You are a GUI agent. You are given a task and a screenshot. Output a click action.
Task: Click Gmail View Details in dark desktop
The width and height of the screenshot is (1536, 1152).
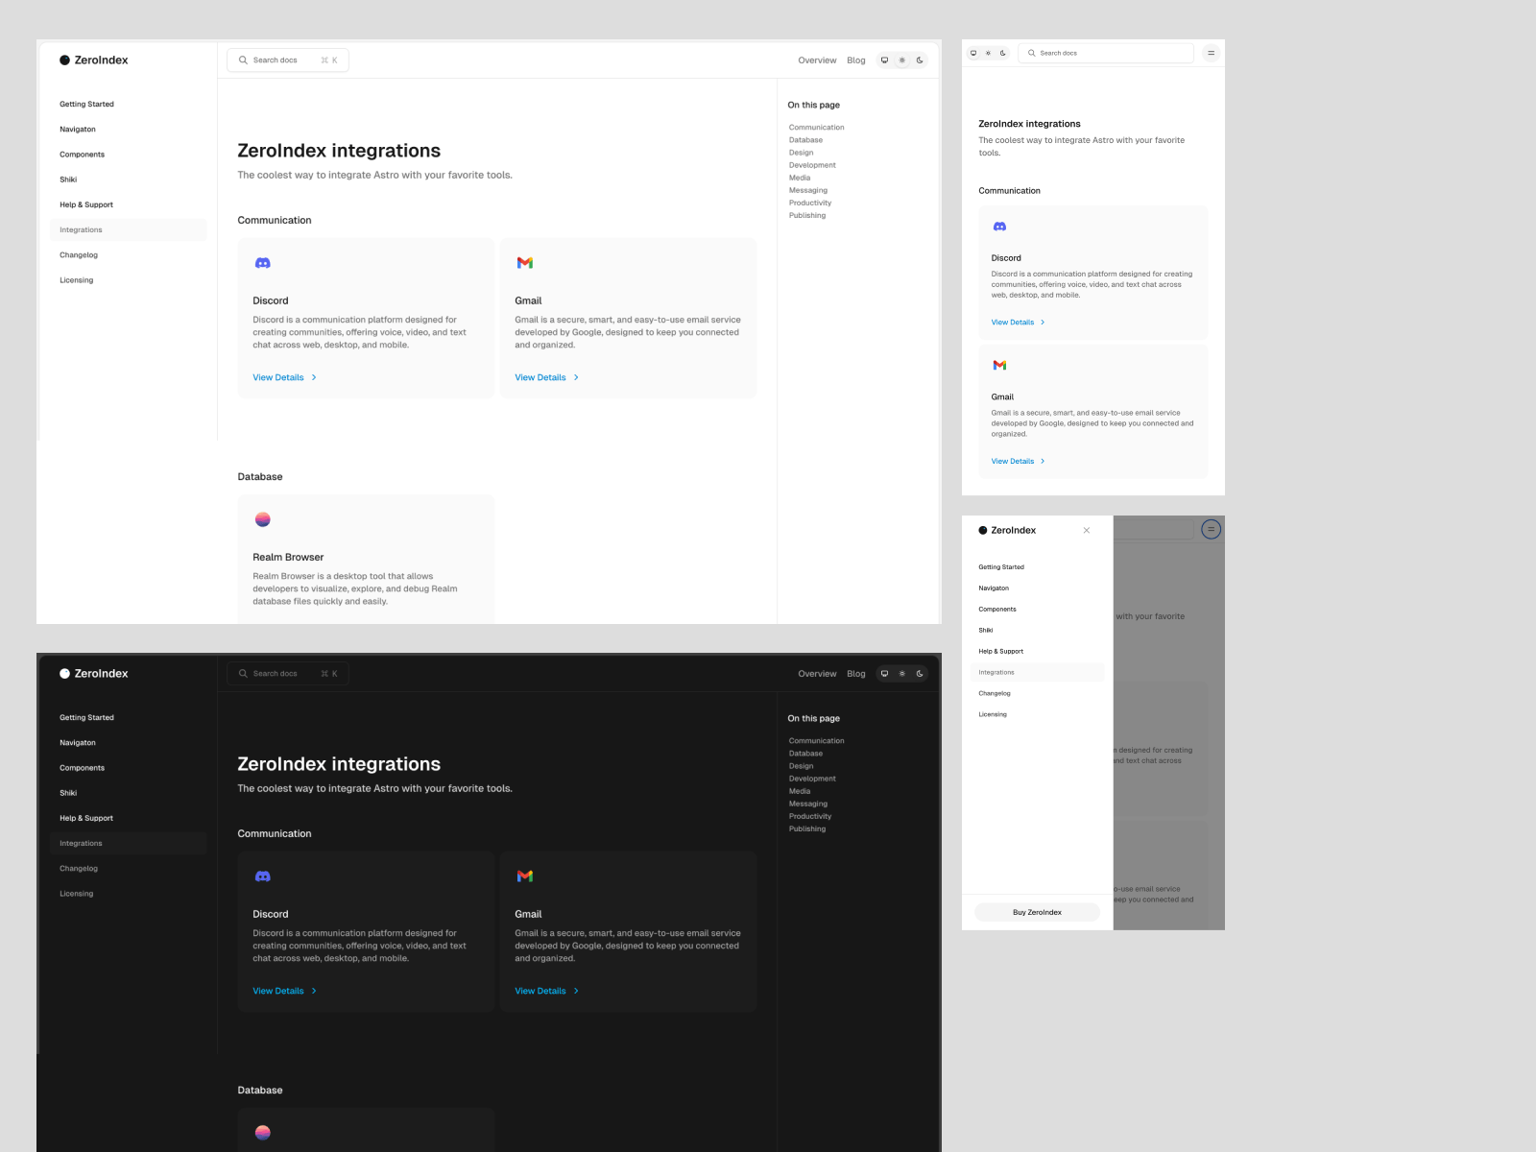click(546, 991)
